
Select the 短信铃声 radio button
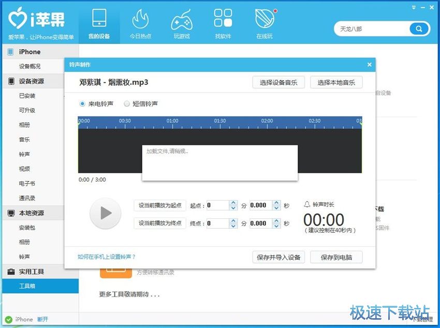pyautogui.click(x=127, y=104)
